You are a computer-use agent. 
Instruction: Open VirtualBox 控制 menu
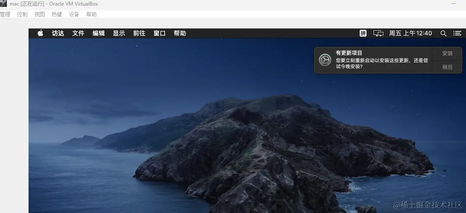pos(22,14)
